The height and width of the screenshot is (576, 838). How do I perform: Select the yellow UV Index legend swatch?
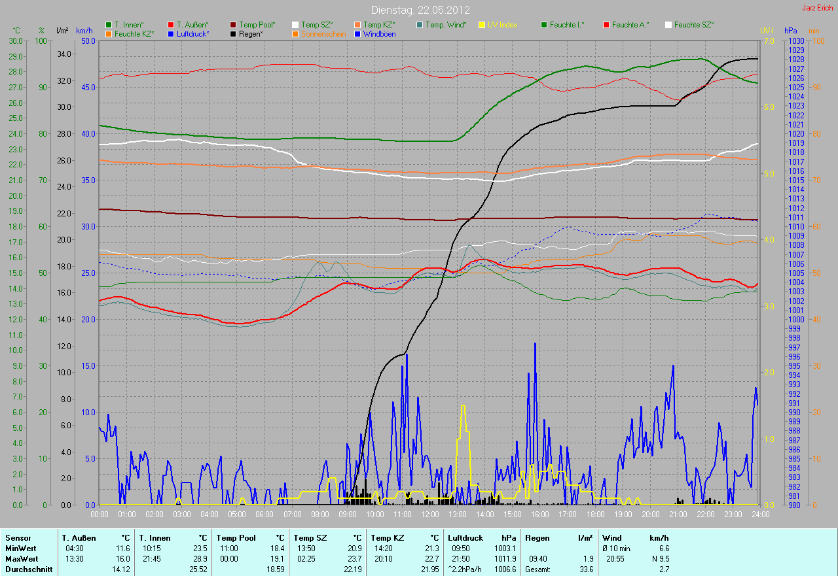482,25
